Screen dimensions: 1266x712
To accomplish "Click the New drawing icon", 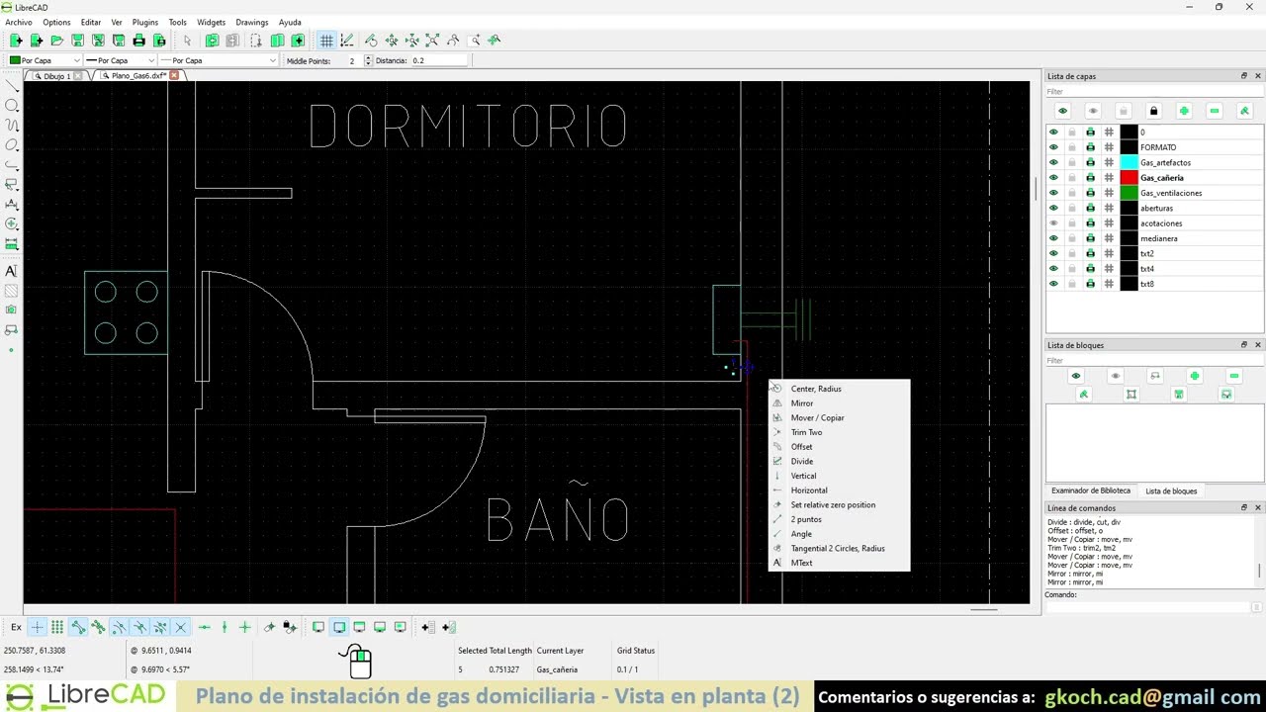I will click(x=16, y=41).
